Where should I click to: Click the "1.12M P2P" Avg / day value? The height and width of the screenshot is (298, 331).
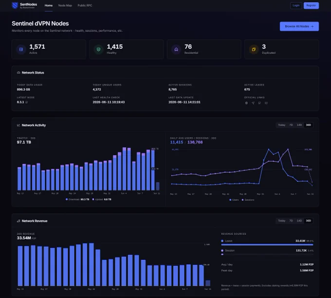click(x=307, y=264)
